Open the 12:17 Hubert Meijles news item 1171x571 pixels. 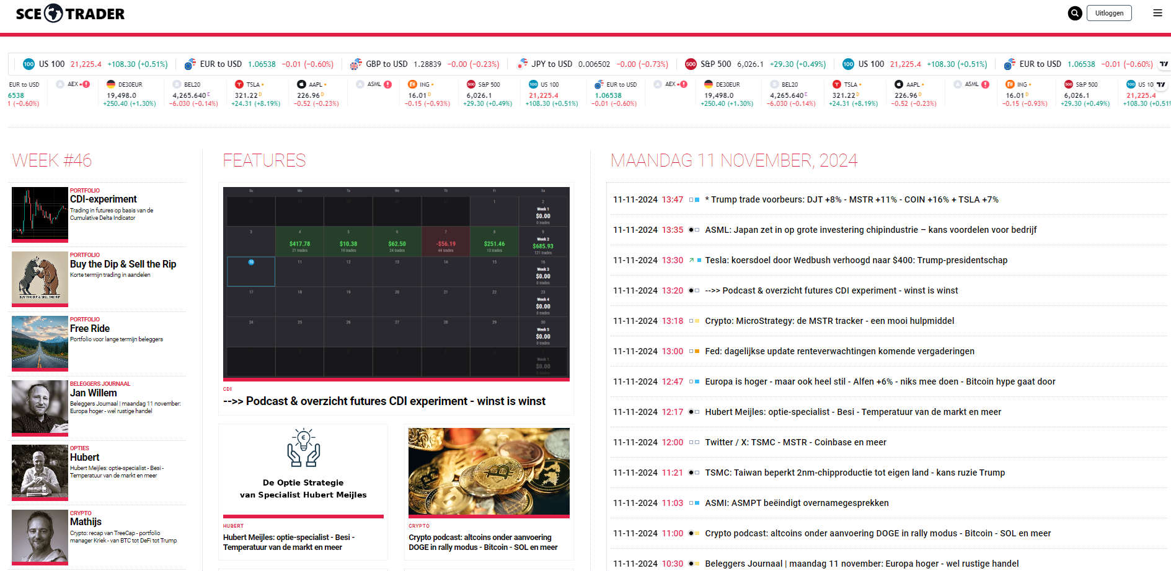point(853,412)
